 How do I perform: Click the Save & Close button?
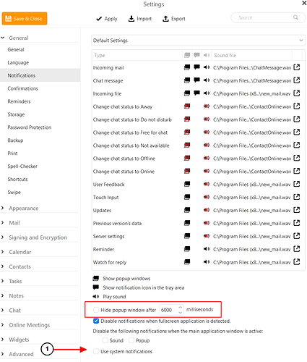[25, 19]
